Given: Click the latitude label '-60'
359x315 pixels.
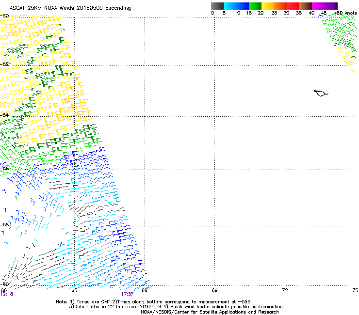Looking at the screenshot, I should pyautogui.click(x=4, y=284).
